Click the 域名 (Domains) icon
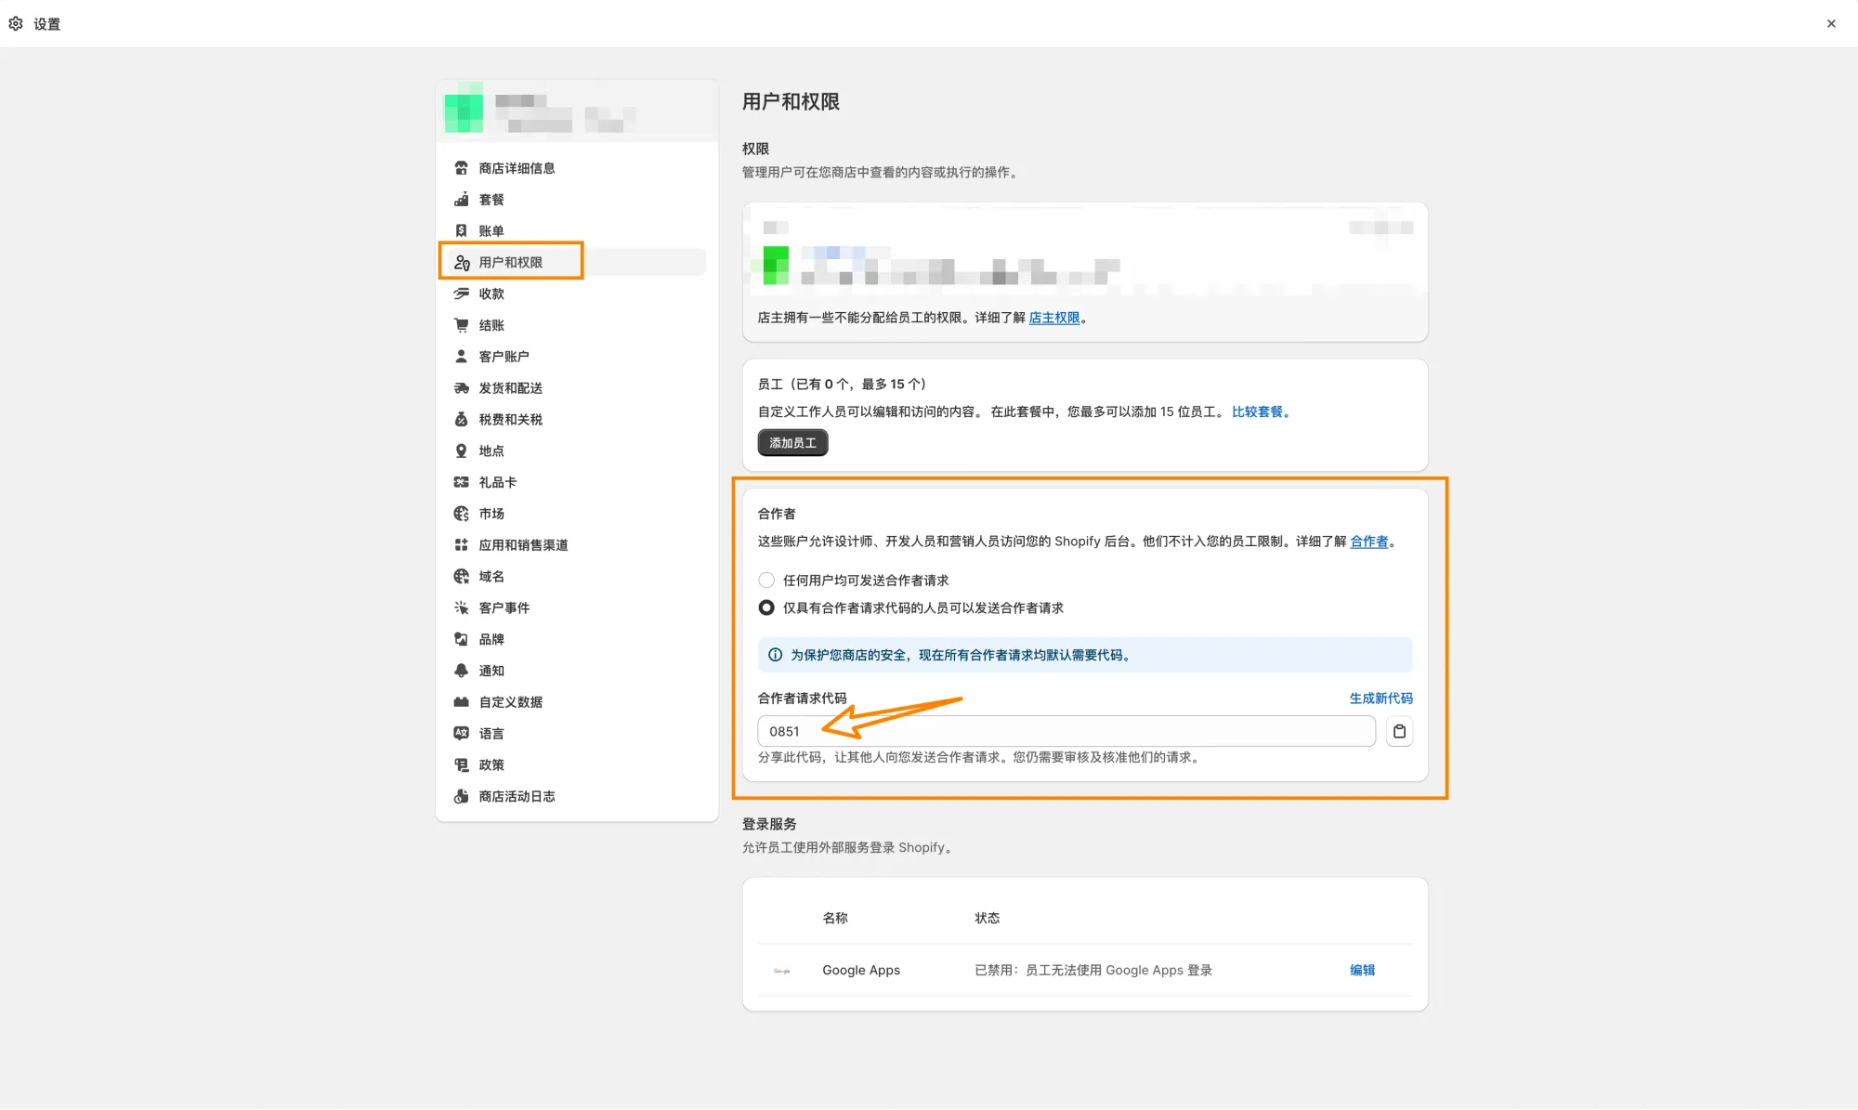The height and width of the screenshot is (1110, 1858). pos(461,576)
